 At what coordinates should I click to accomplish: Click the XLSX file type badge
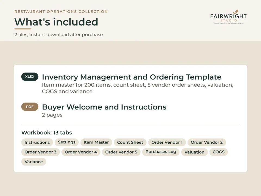click(30, 77)
